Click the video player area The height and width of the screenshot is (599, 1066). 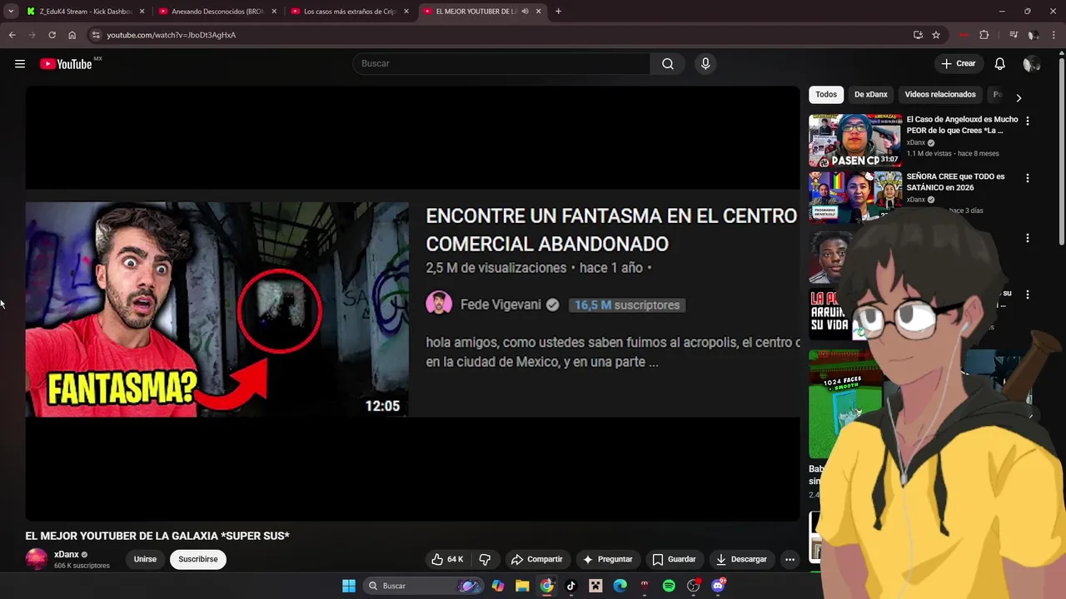coord(412,304)
